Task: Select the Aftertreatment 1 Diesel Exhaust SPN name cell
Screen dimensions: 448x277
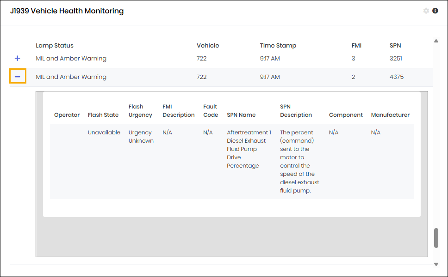Action: pyautogui.click(x=249, y=149)
